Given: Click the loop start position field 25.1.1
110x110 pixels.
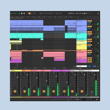Looking at the screenshot, I should click(43, 13).
